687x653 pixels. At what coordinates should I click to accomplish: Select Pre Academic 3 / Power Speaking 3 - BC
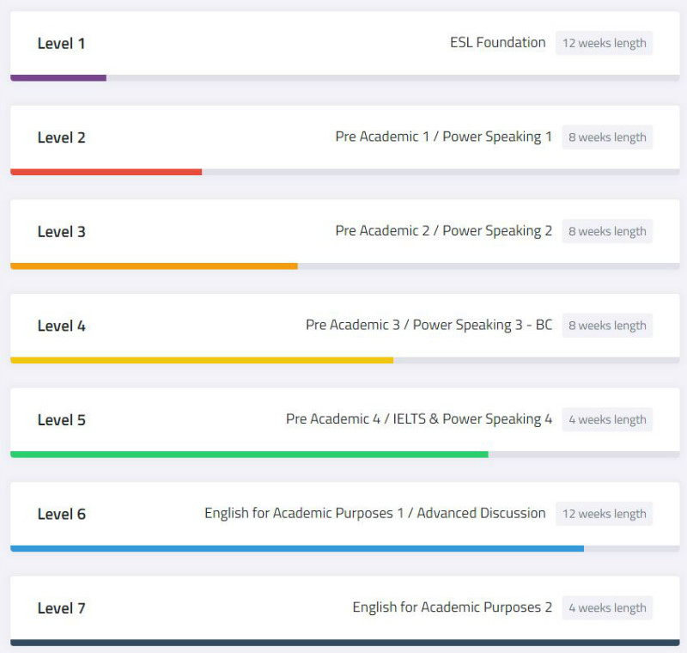click(x=429, y=325)
